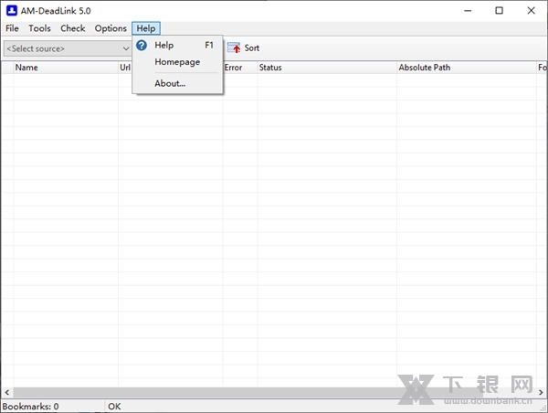Click the Url column header
Viewport: 548px width, 413px height.
[x=125, y=68]
